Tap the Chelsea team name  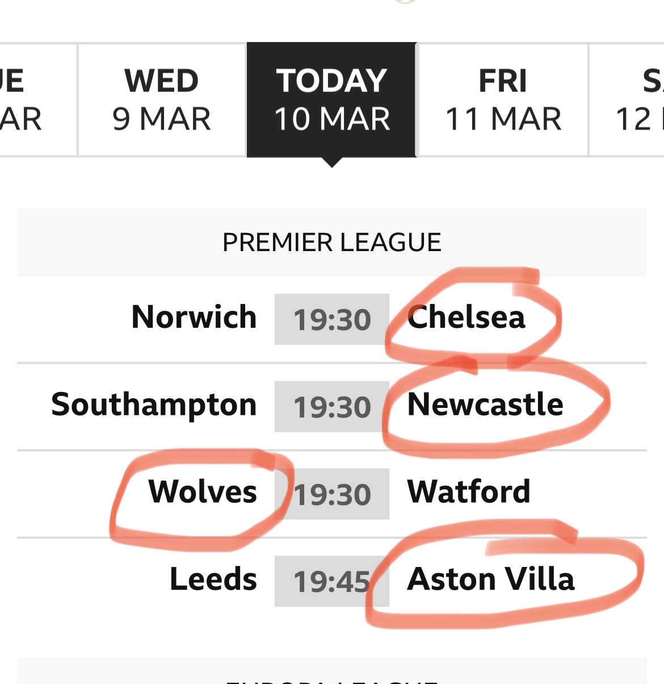(x=467, y=317)
